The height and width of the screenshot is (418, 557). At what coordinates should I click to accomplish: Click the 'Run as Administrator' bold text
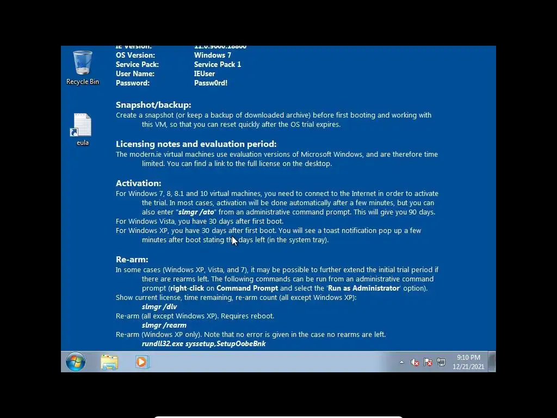(363, 288)
